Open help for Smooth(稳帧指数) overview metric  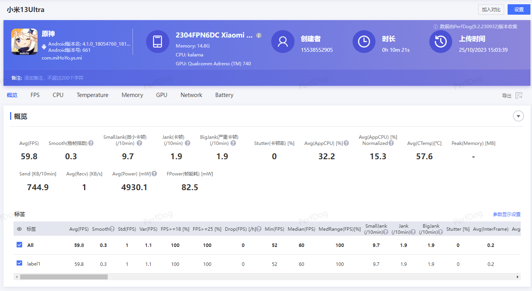pyautogui.click(x=91, y=143)
